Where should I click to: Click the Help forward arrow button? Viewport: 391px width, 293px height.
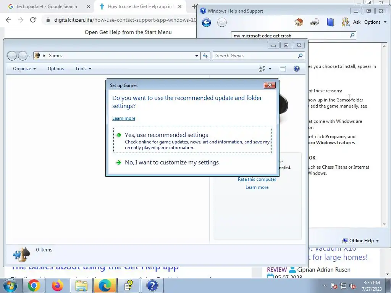pos(222,23)
